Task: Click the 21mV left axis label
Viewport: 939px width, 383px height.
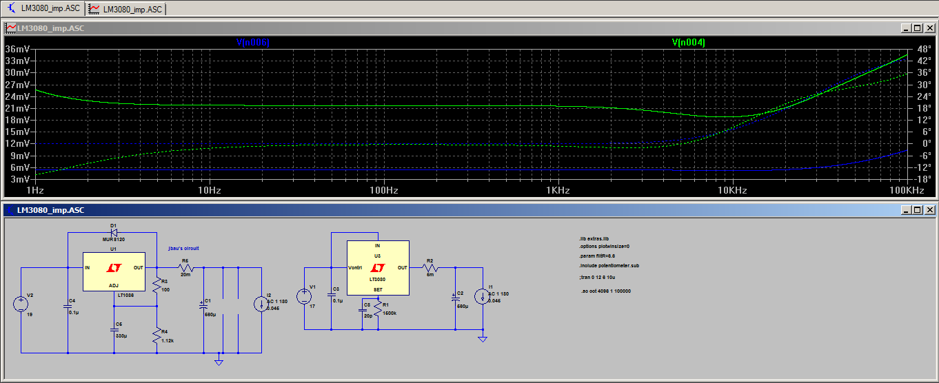Action: point(17,108)
